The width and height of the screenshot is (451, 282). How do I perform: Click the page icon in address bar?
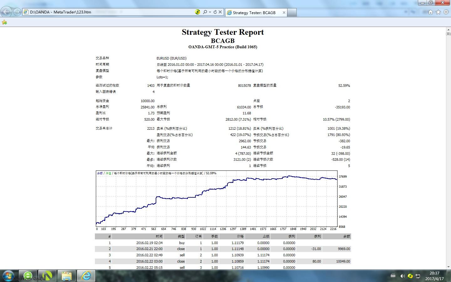[x=26, y=12]
